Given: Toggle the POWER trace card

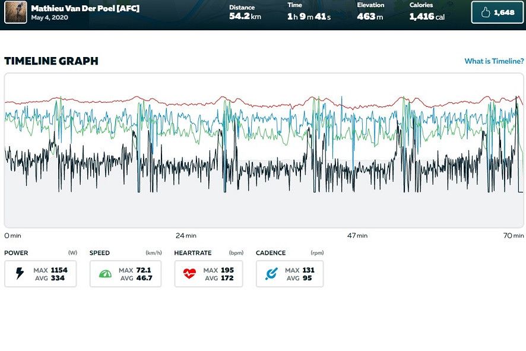Looking at the screenshot, I should (x=40, y=273).
